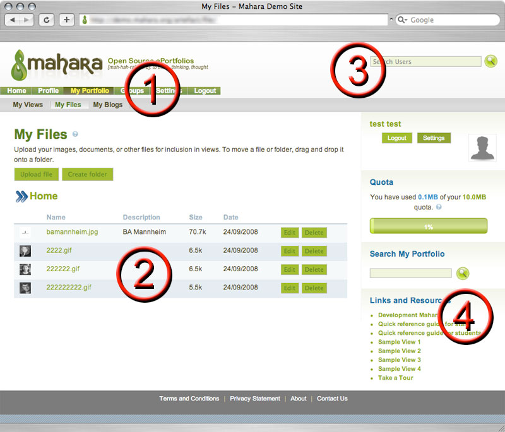Click the Search Users magnifying glass icon
This screenshot has height=432, width=505.
tap(491, 61)
